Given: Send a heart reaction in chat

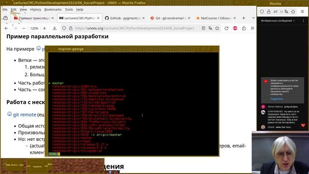Looking at the screenshot, I should pyautogui.click(x=303, y=125).
